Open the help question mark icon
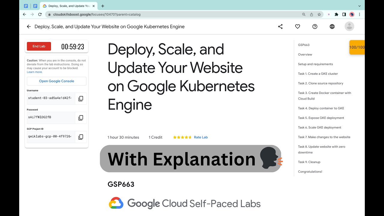Viewport: 384px width, 216px height. pos(315,26)
